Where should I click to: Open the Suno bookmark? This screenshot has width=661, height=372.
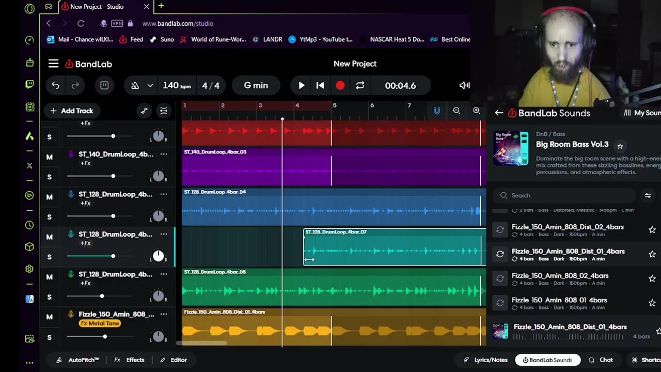click(162, 39)
